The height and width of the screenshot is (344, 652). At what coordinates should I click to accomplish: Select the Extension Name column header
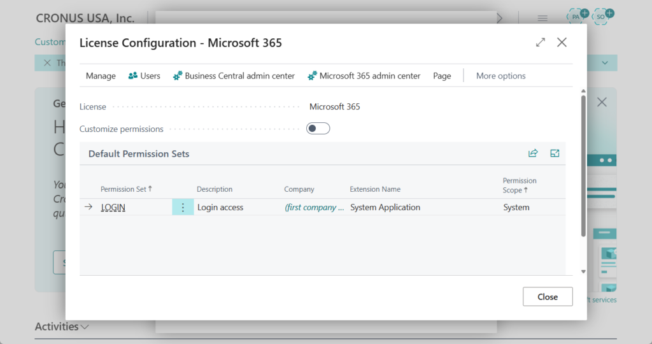click(375, 189)
